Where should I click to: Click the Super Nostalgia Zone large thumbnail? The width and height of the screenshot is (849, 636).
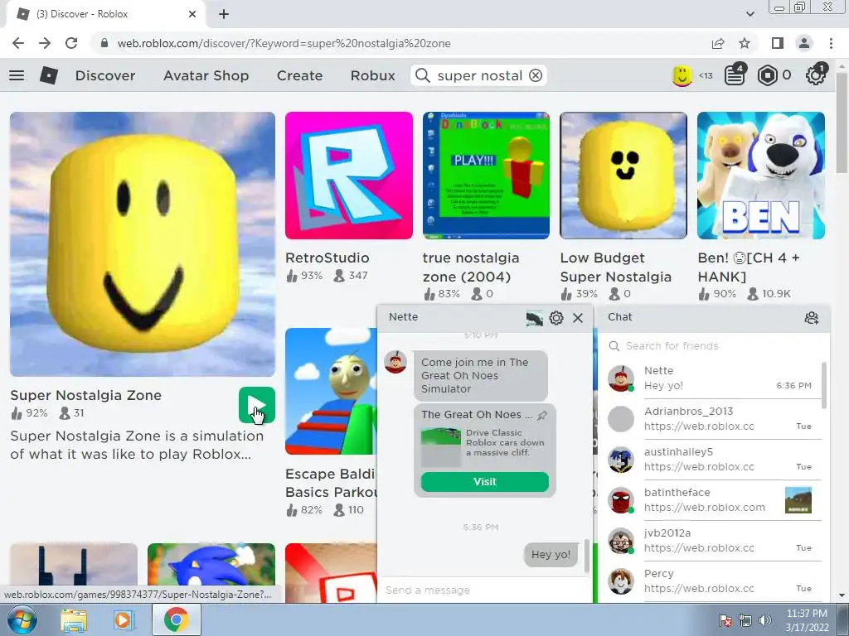[143, 244]
